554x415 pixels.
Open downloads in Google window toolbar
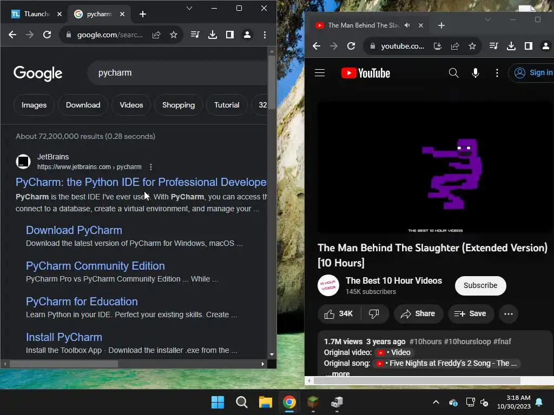point(212,35)
